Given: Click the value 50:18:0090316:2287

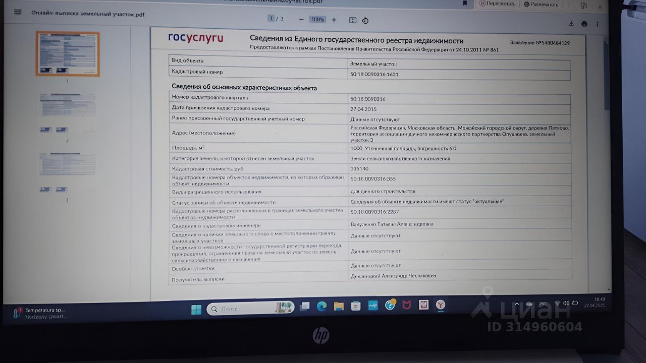Looking at the screenshot, I should tap(374, 212).
